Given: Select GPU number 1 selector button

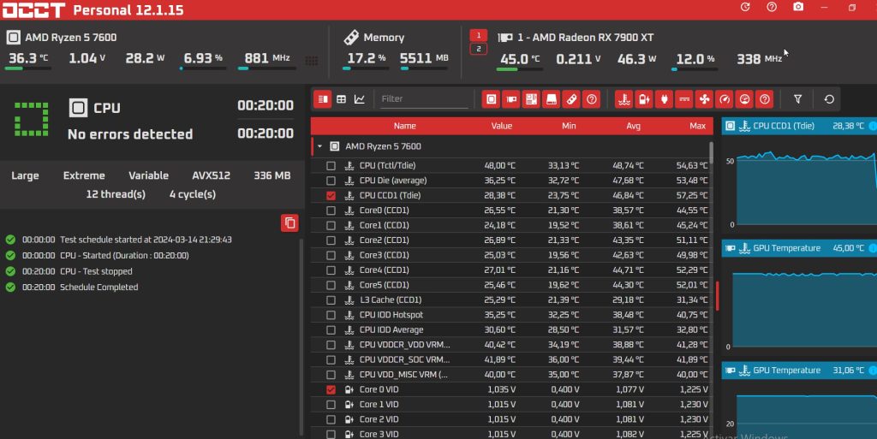Looking at the screenshot, I should [478, 35].
